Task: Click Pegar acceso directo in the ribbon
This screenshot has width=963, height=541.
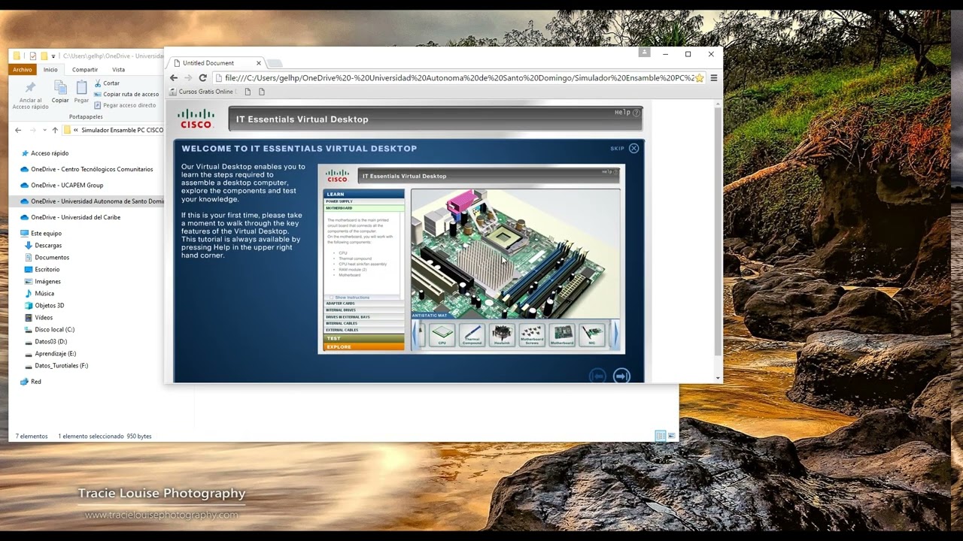Action: (125, 105)
